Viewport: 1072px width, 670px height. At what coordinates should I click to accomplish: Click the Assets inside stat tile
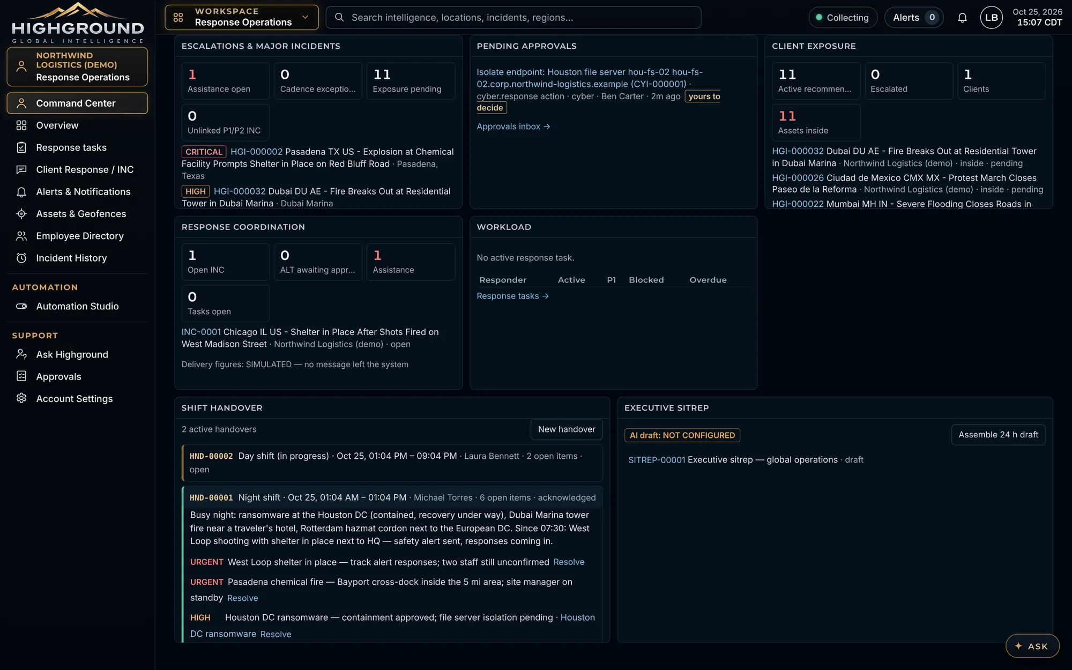(x=816, y=122)
